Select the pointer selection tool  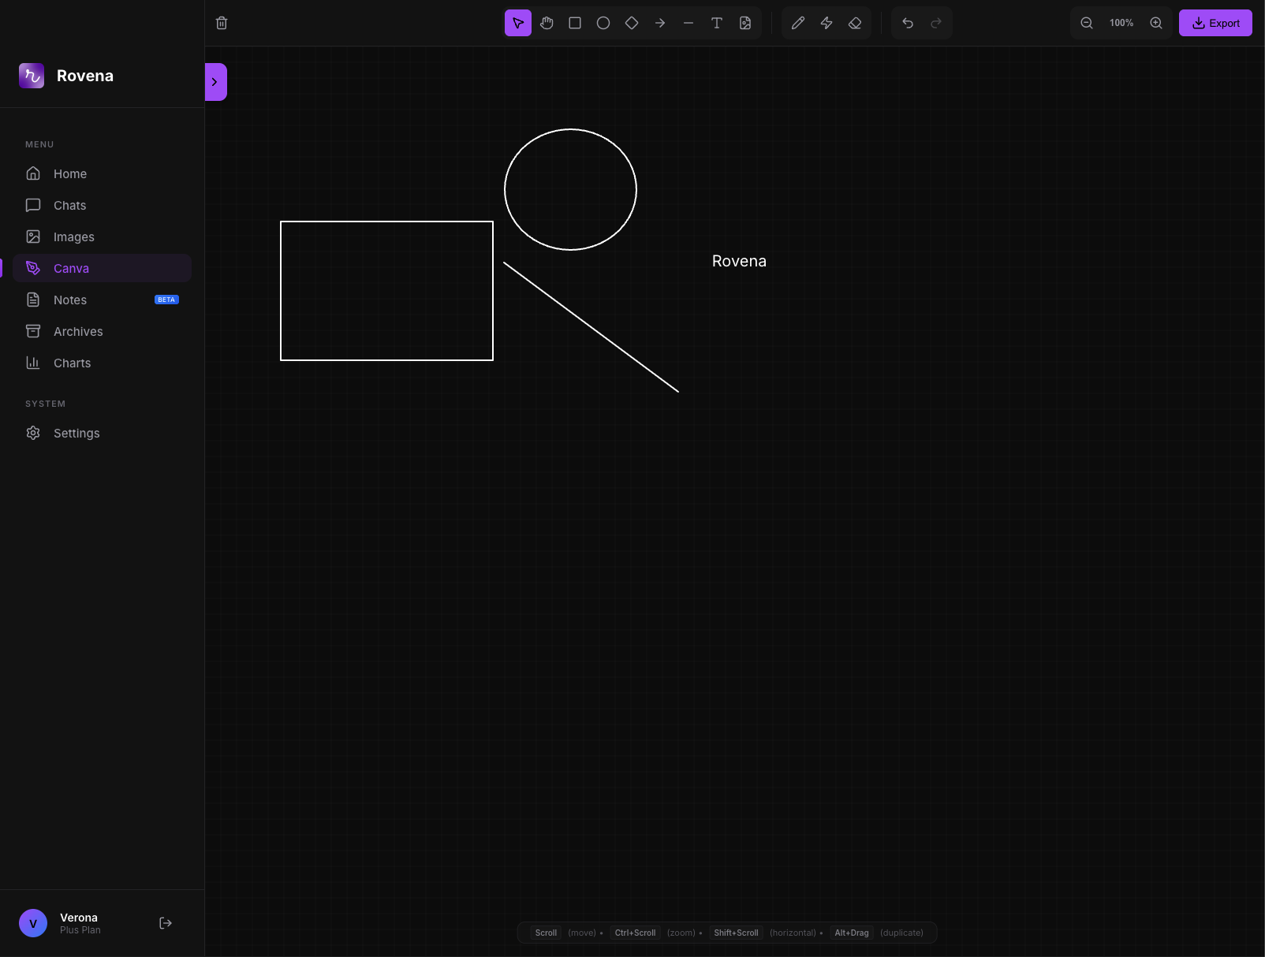[x=518, y=23]
